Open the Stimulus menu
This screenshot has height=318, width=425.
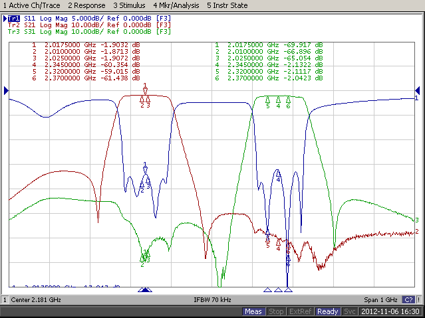tap(129, 5)
